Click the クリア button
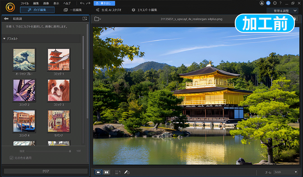The width and height of the screenshot is (303, 177). point(46,171)
